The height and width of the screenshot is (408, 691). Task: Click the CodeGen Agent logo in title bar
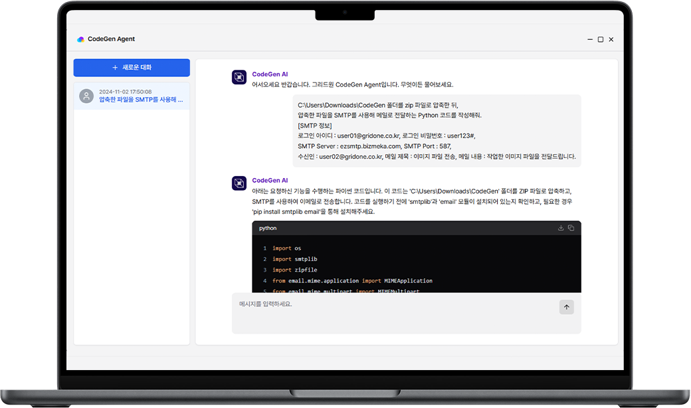(80, 39)
